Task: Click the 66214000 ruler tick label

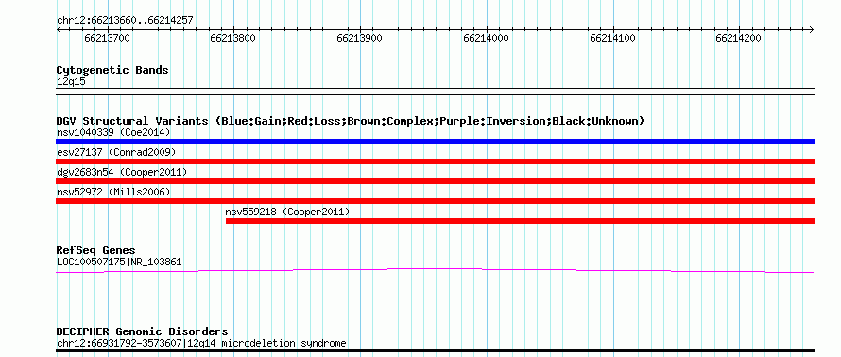Action: click(x=486, y=38)
